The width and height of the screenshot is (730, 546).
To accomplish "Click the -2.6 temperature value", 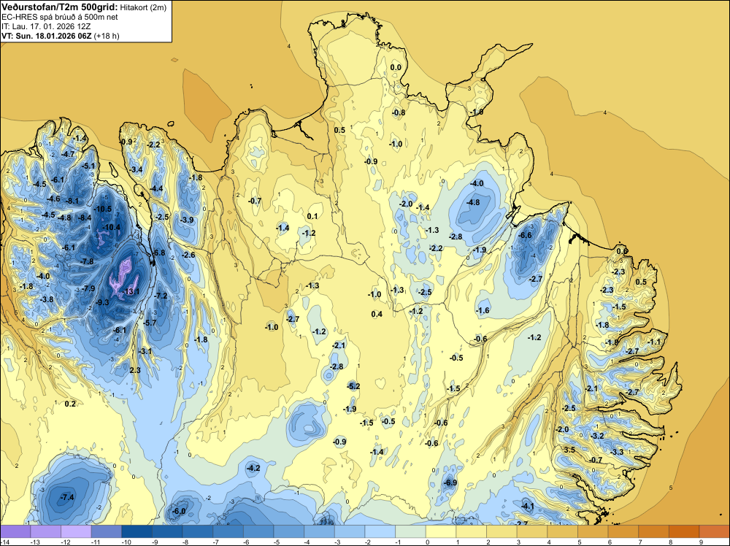I will click(x=188, y=255).
